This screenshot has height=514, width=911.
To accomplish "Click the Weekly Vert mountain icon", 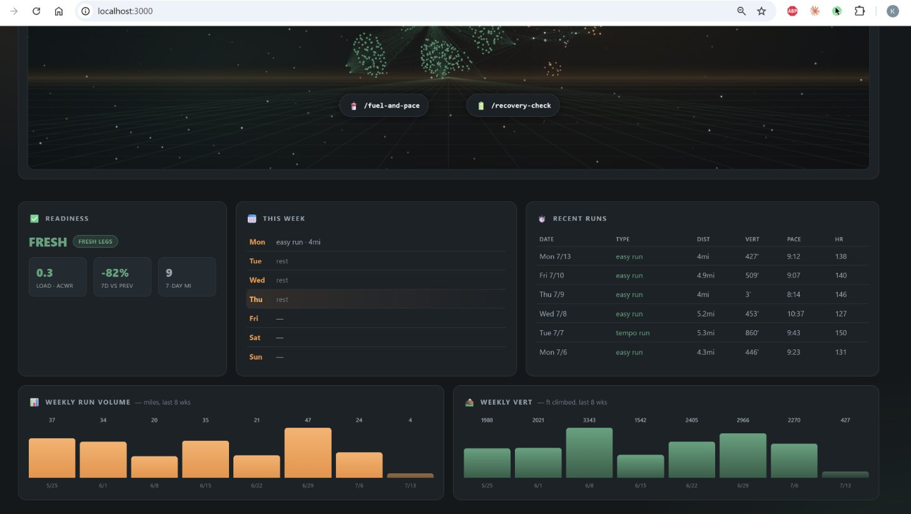I will pyautogui.click(x=469, y=402).
